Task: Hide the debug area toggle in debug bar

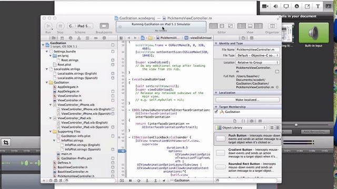Action: (122, 181)
